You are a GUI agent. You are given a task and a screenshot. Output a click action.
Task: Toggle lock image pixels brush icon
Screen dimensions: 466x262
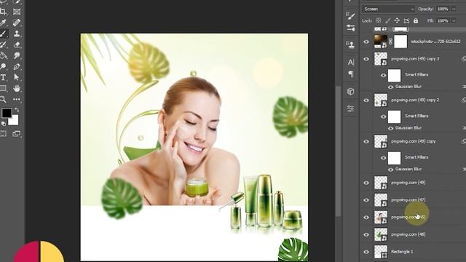click(x=388, y=20)
